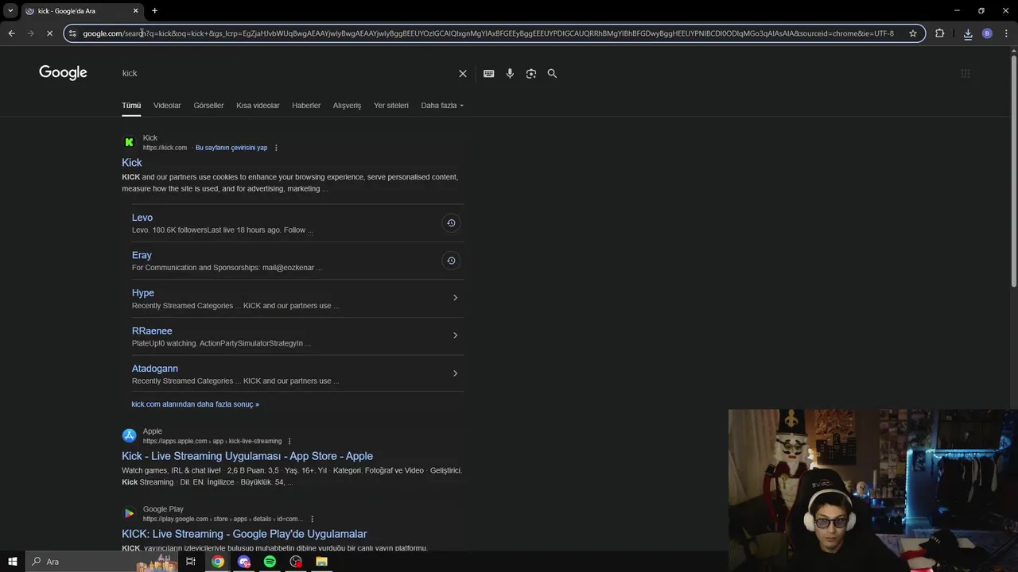Viewport: 1018px width, 572px height.
Task: Close the 'kick - Google'da Ara' tab
Action: 135,10
